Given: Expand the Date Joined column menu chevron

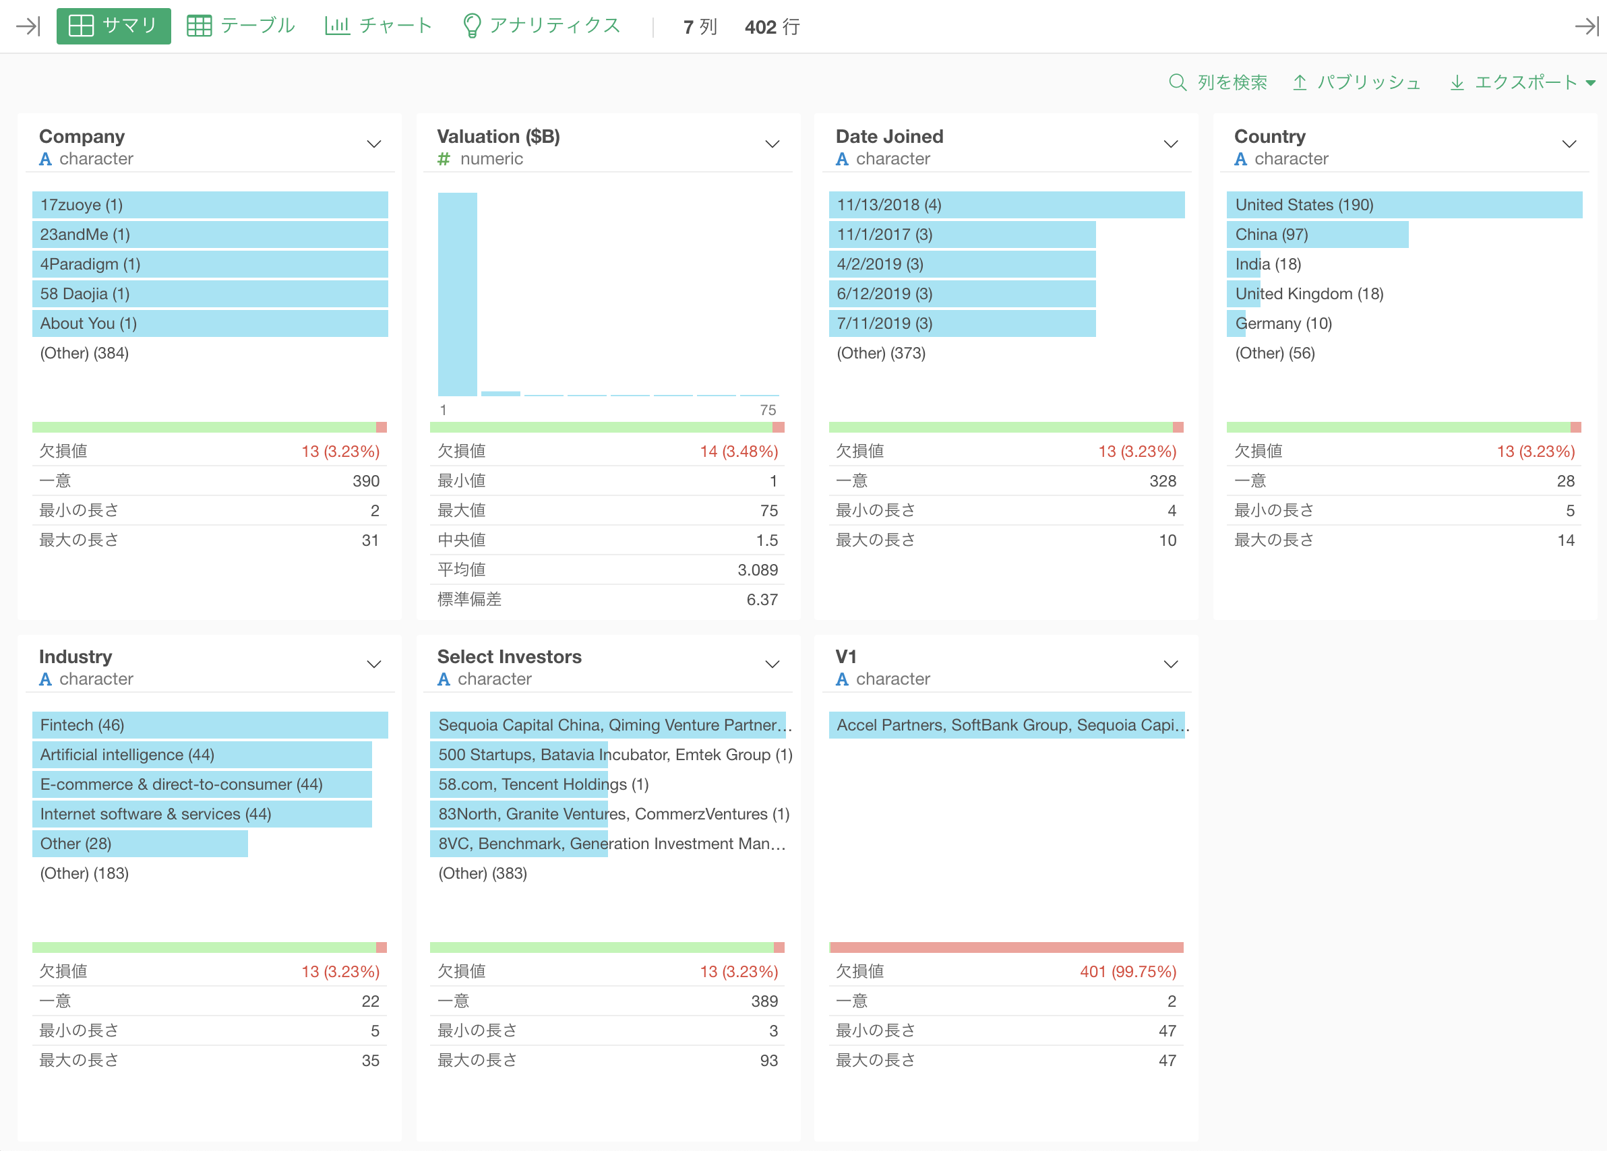Looking at the screenshot, I should pos(1172,144).
